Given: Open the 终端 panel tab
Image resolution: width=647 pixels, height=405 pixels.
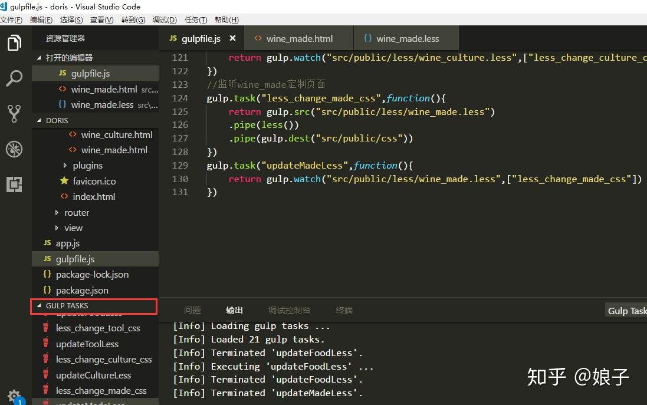Looking at the screenshot, I should point(344,309).
